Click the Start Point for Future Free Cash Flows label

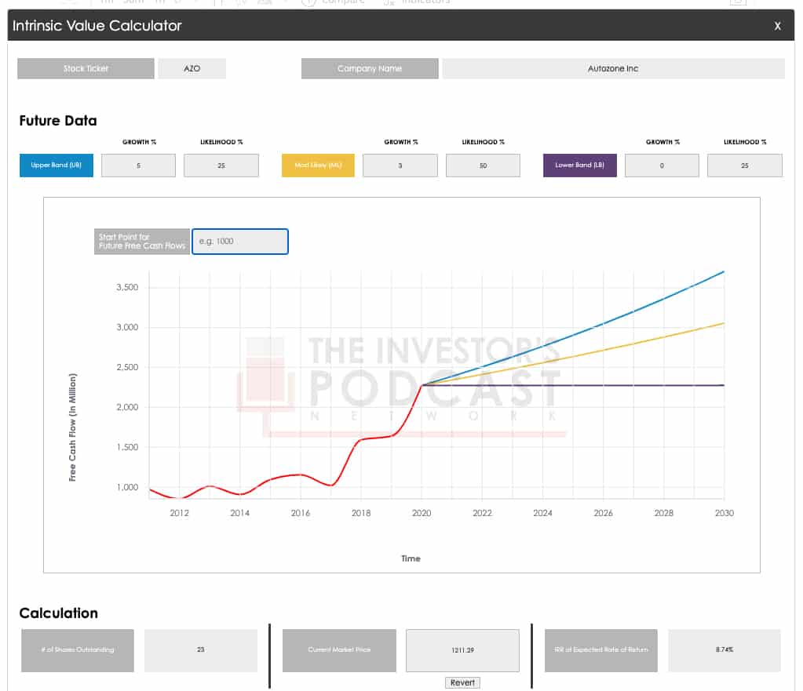click(x=142, y=242)
